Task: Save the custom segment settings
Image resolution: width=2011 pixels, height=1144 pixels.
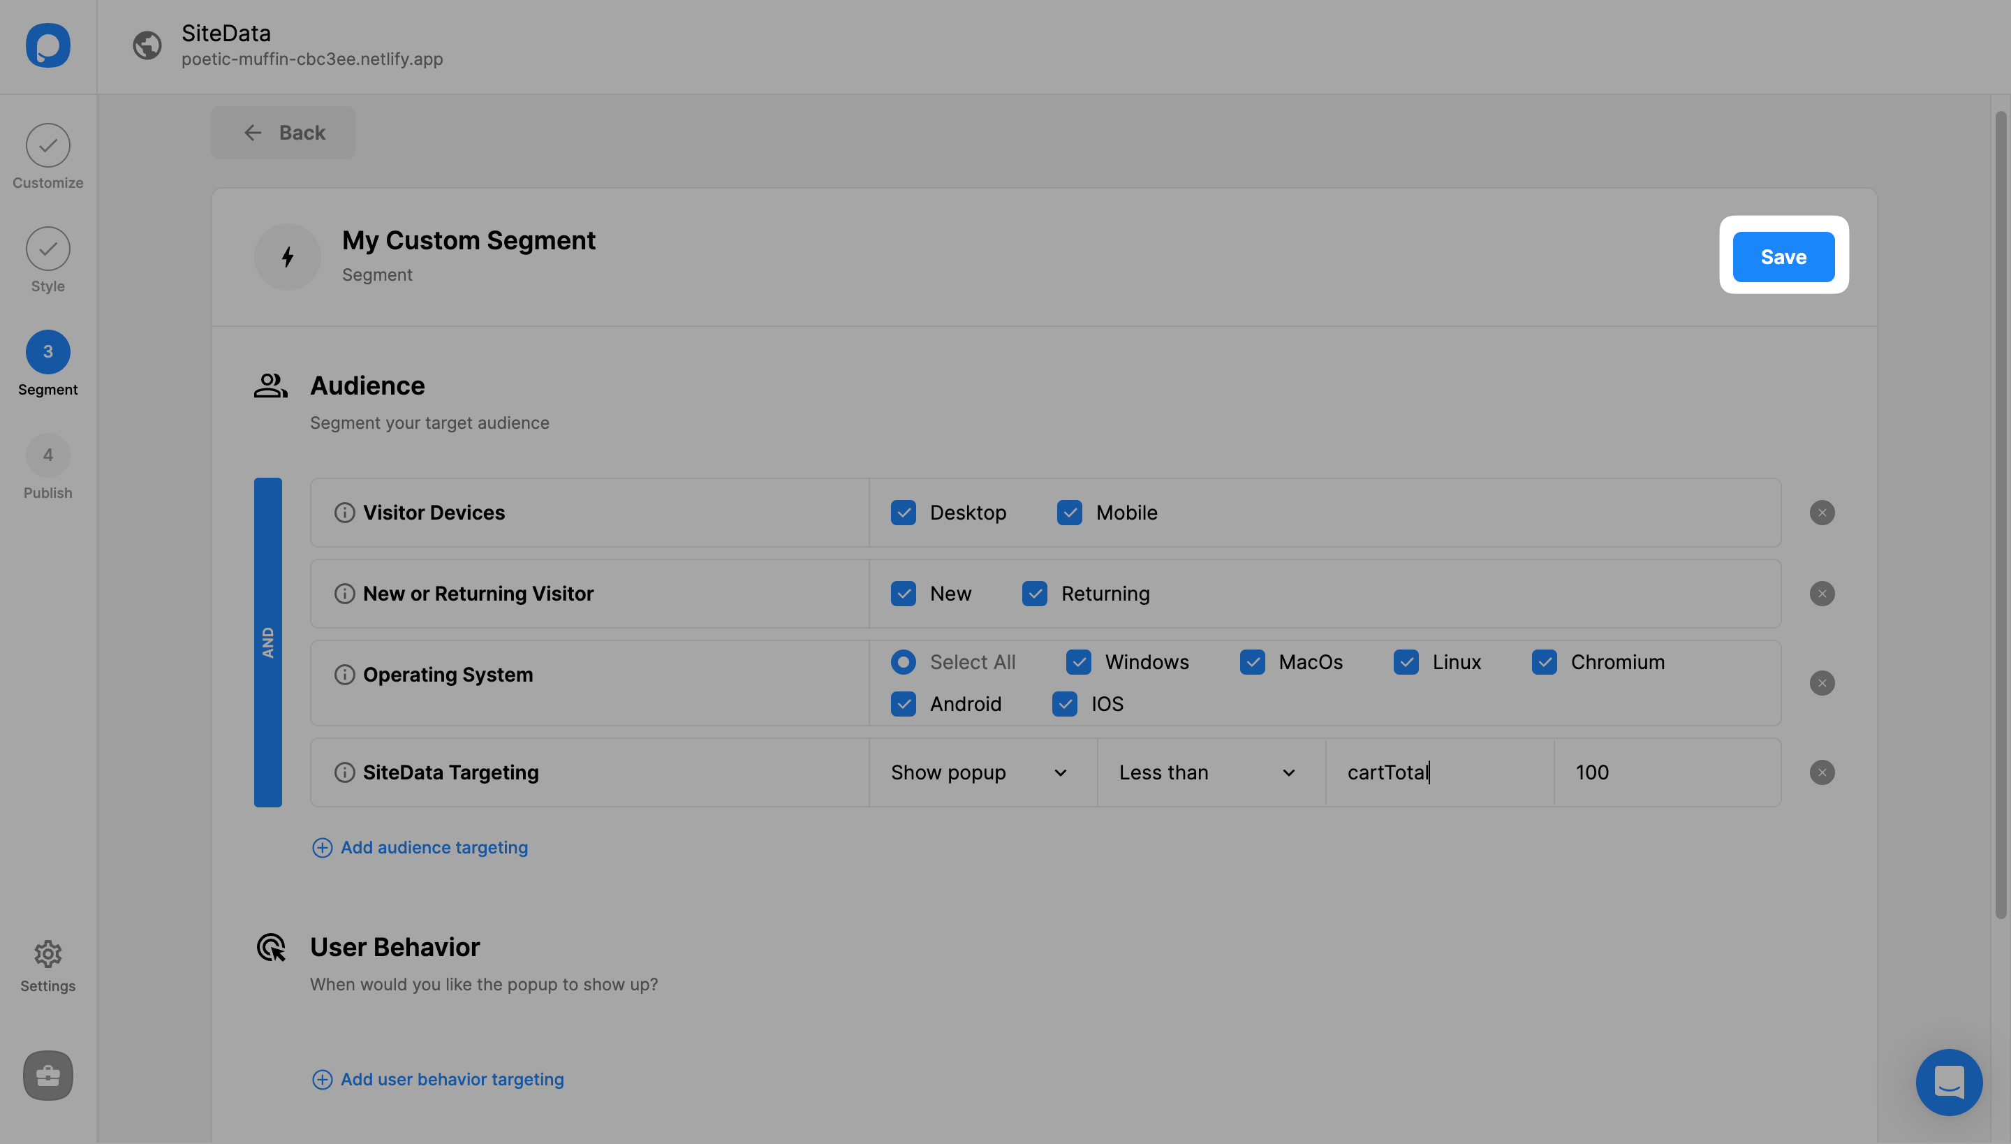Action: pos(1783,256)
